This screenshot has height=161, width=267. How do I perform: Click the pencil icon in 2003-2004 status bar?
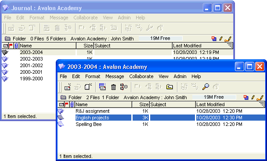[x=253, y=97]
